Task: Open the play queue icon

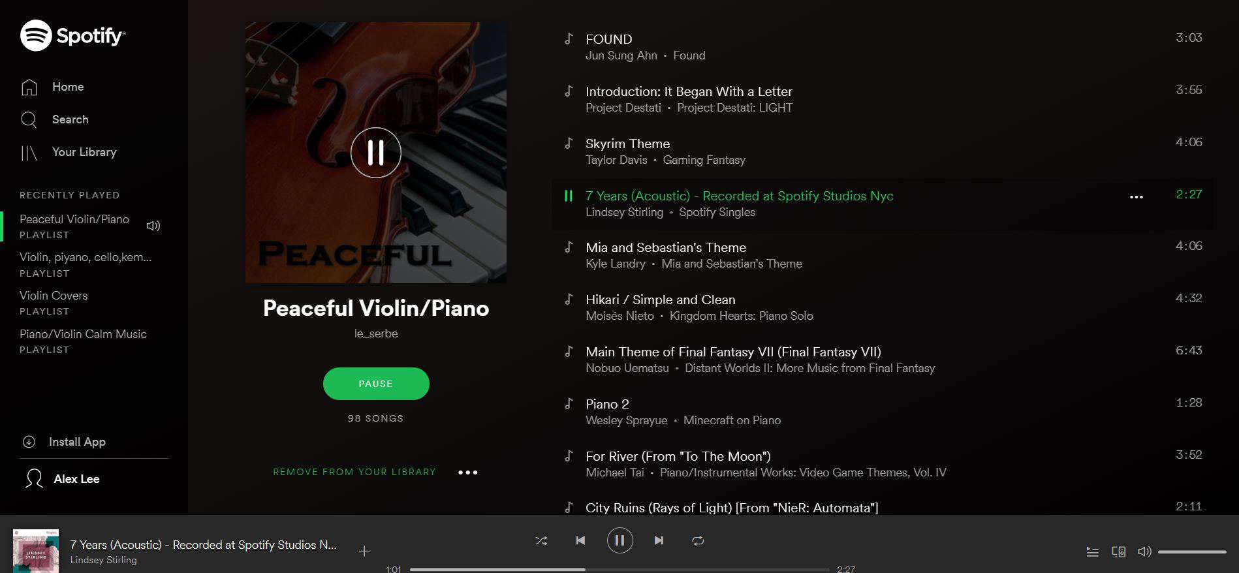Action: pyautogui.click(x=1092, y=551)
